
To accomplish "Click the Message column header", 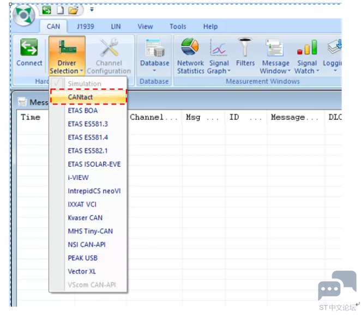I will [x=296, y=117].
